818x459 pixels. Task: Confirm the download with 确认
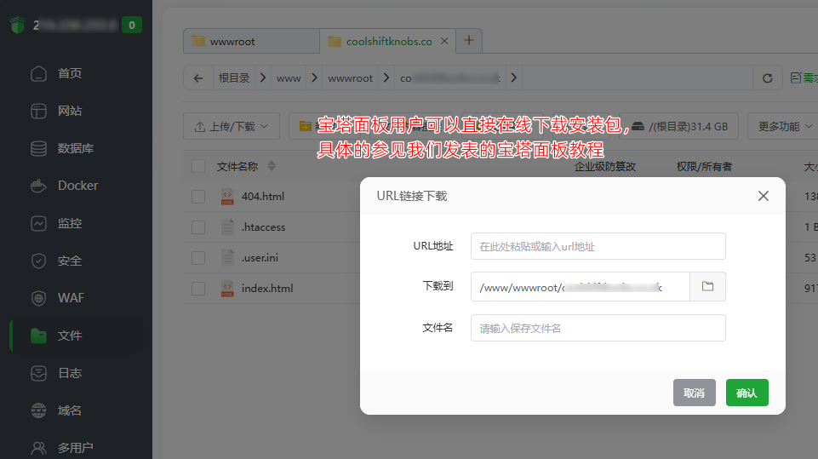pos(747,393)
